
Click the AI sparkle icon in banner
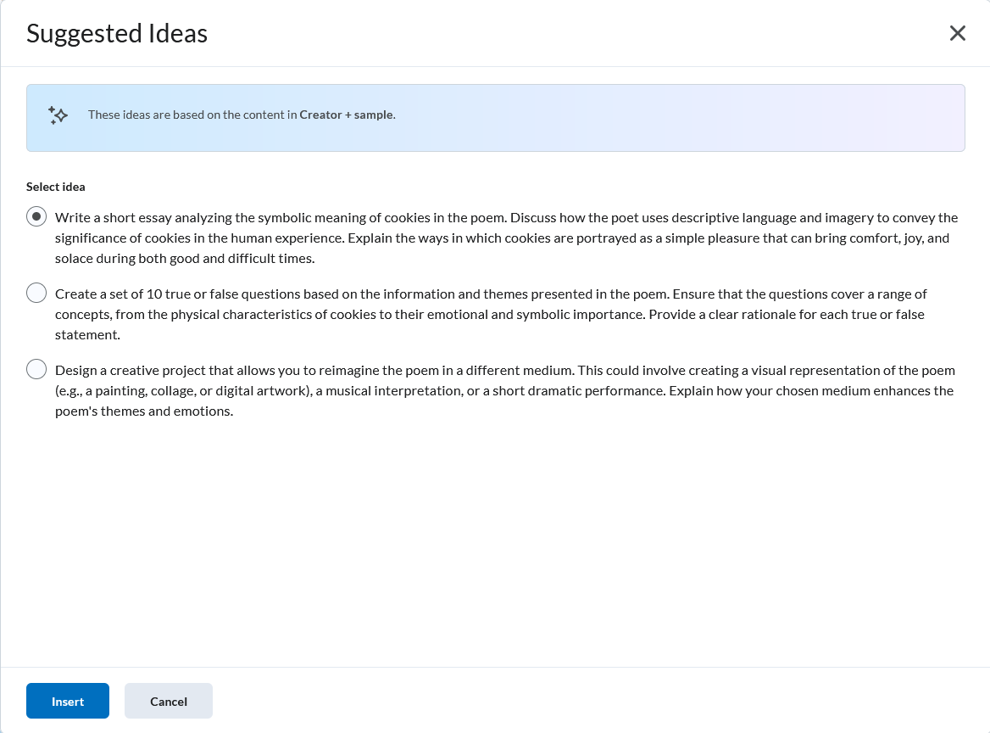click(x=58, y=115)
